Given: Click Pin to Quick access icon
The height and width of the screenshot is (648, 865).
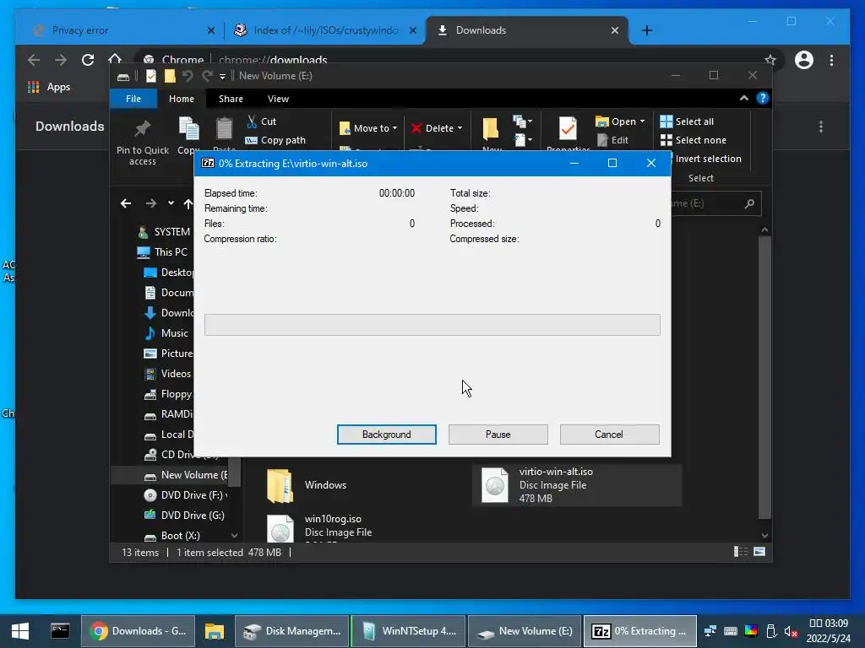Looking at the screenshot, I should coord(142,130).
